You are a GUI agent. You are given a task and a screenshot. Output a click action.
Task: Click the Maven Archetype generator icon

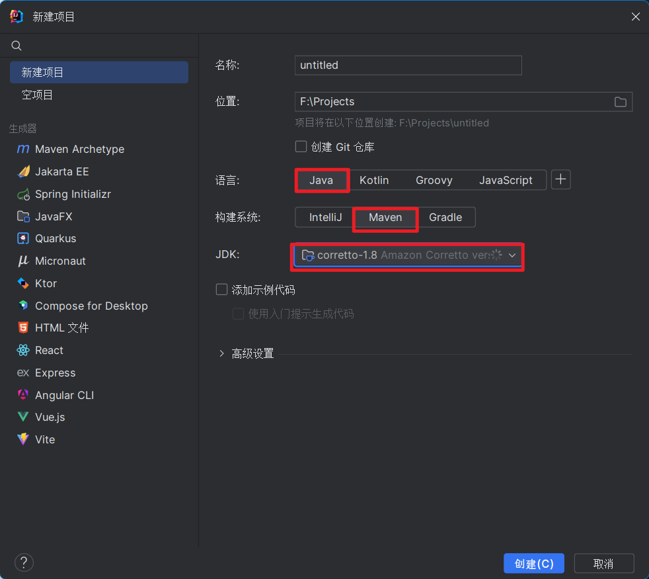(23, 149)
